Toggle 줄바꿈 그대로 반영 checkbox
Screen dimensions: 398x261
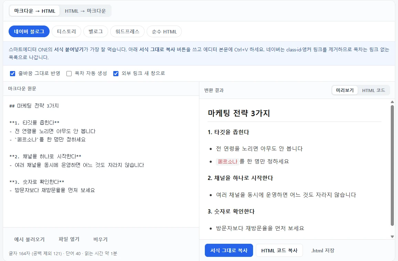(12, 73)
